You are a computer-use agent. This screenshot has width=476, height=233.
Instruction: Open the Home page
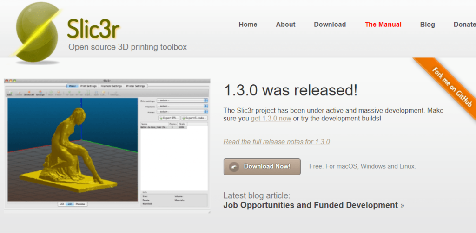coord(248,25)
